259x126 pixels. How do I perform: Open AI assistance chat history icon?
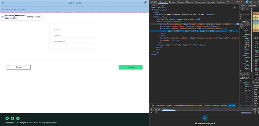156,112
